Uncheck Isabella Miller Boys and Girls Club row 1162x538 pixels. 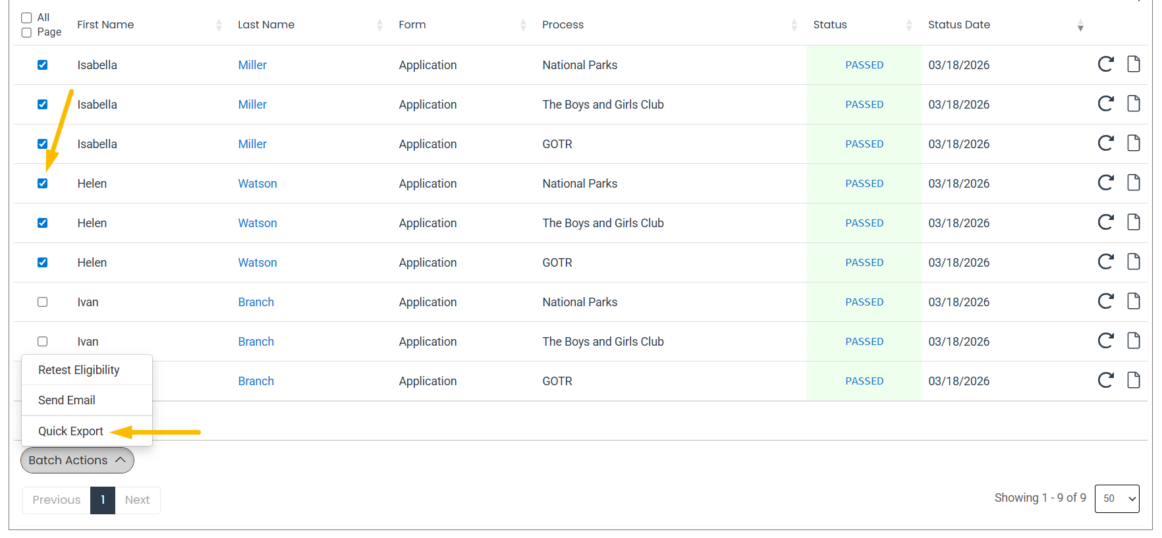(x=42, y=104)
